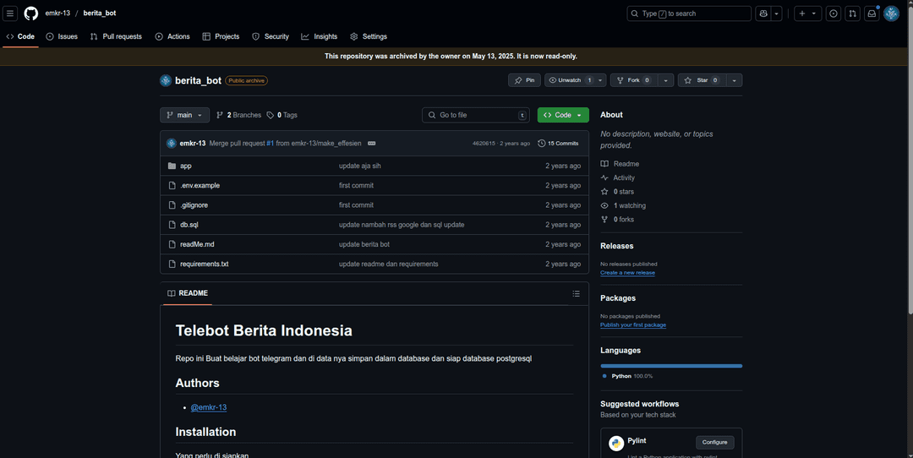Open the notifications inbox icon
The width and height of the screenshot is (913, 458).
(872, 14)
